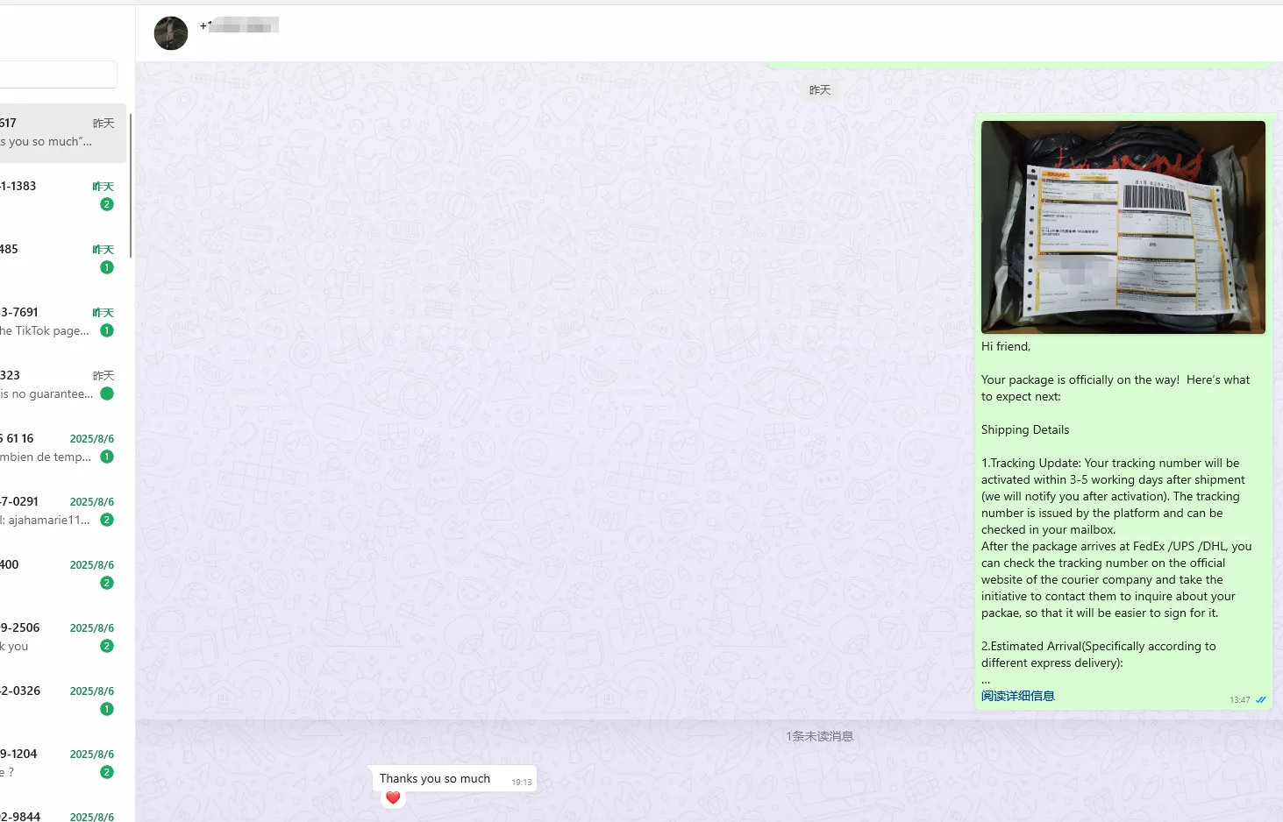
Task: Select chat with preview 'mbien de temp...'
Action: (x=53, y=448)
